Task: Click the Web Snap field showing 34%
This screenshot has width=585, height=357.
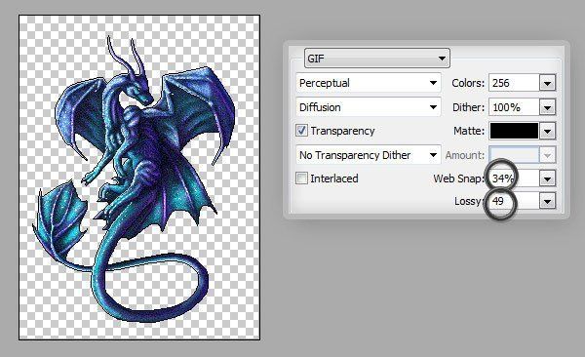Action: (x=514, y=178)
